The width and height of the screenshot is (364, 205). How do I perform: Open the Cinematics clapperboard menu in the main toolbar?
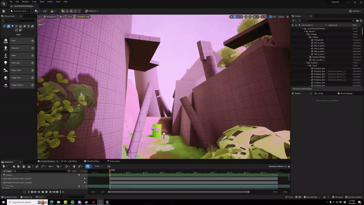pos(53,11)
